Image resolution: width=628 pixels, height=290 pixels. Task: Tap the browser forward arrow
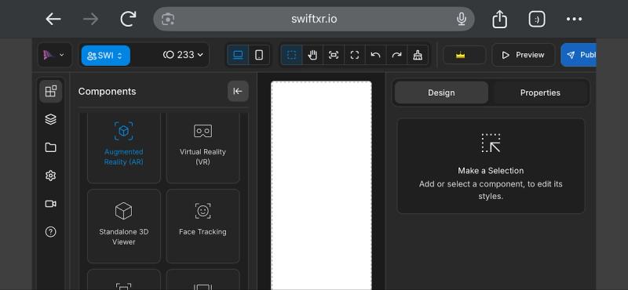(x=90, y=19)
